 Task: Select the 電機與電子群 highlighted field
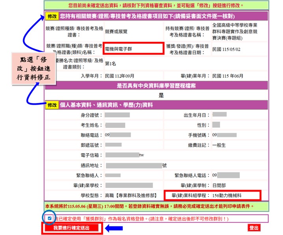pos(133,49)
